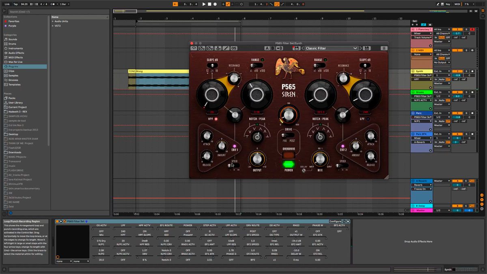Expand the VST3 folder

click(x=53, y=26)
